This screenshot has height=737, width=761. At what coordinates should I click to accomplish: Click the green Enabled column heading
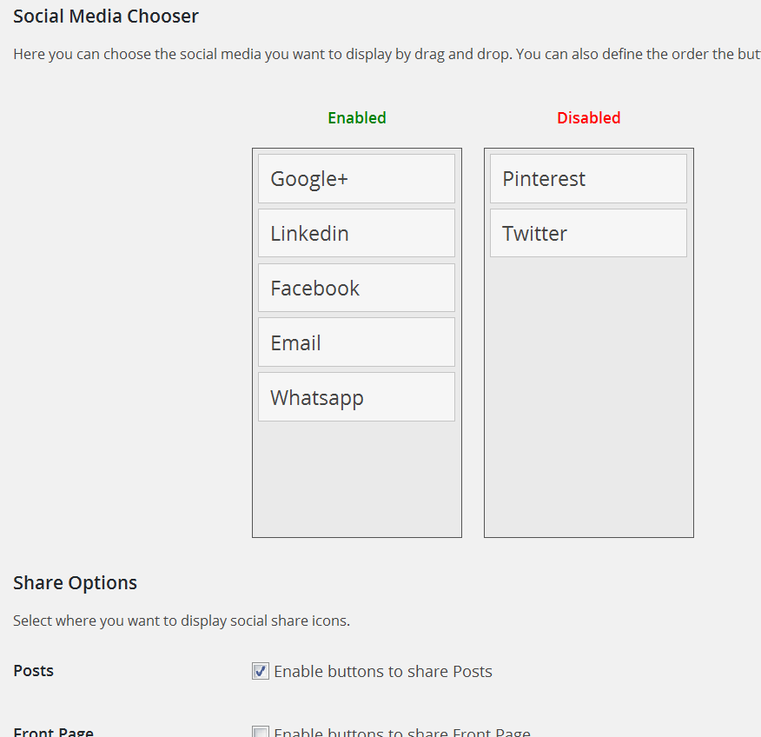[x=357, y=118]
